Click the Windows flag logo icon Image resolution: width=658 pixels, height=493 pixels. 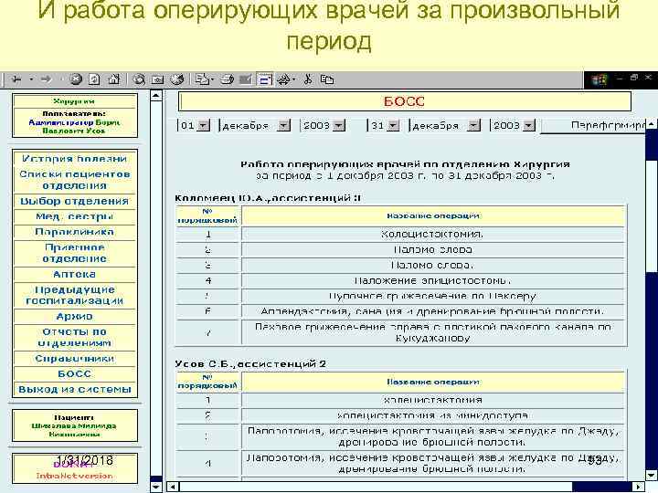[x=599, y=79]
